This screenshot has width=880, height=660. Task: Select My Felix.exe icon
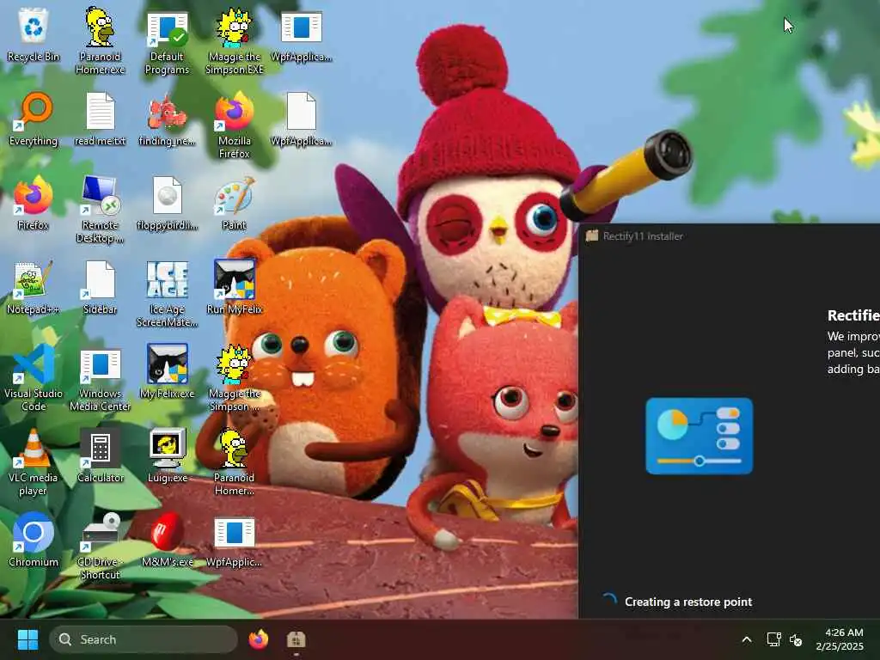click(167, 371)
